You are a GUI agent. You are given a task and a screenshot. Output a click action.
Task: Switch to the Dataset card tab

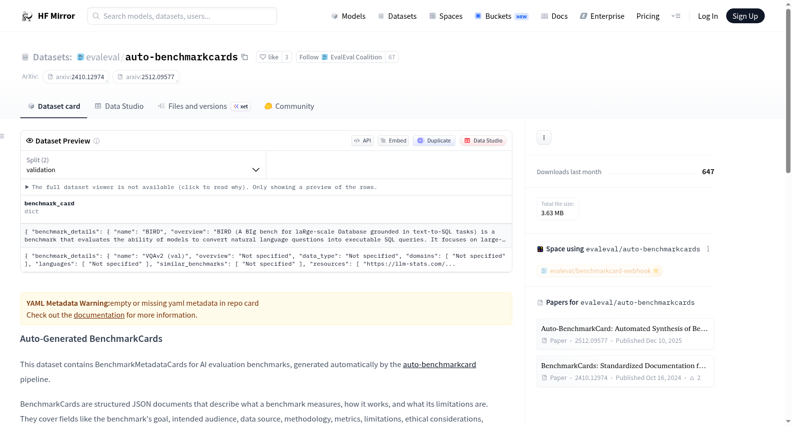54,106
